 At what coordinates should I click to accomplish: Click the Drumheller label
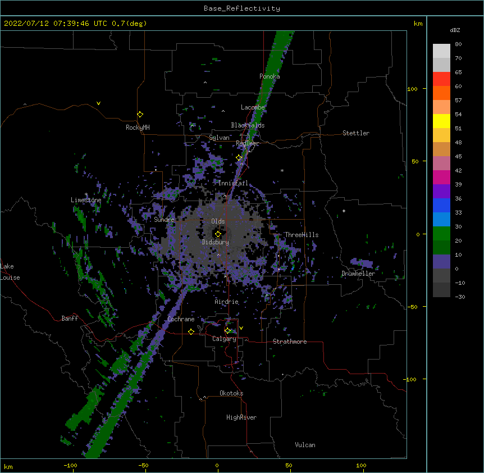358,274
